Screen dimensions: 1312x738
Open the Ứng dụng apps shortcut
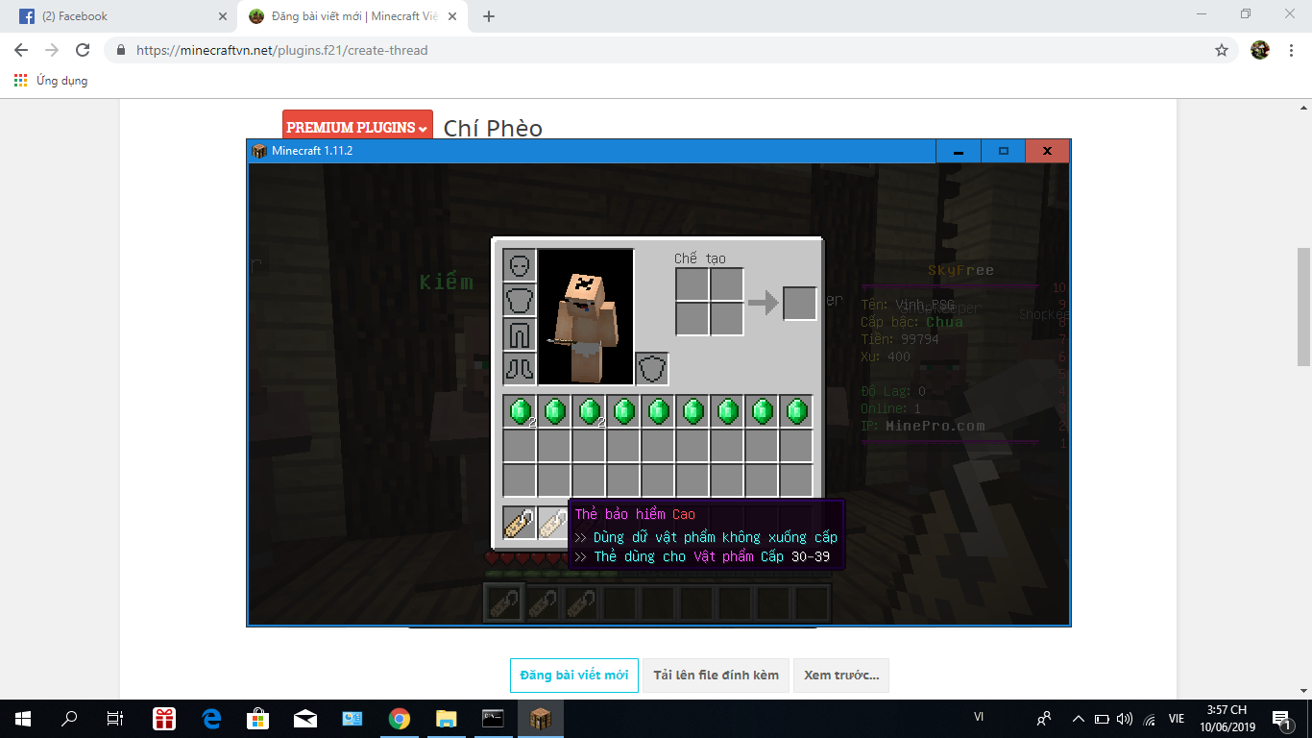pos(51,81)
